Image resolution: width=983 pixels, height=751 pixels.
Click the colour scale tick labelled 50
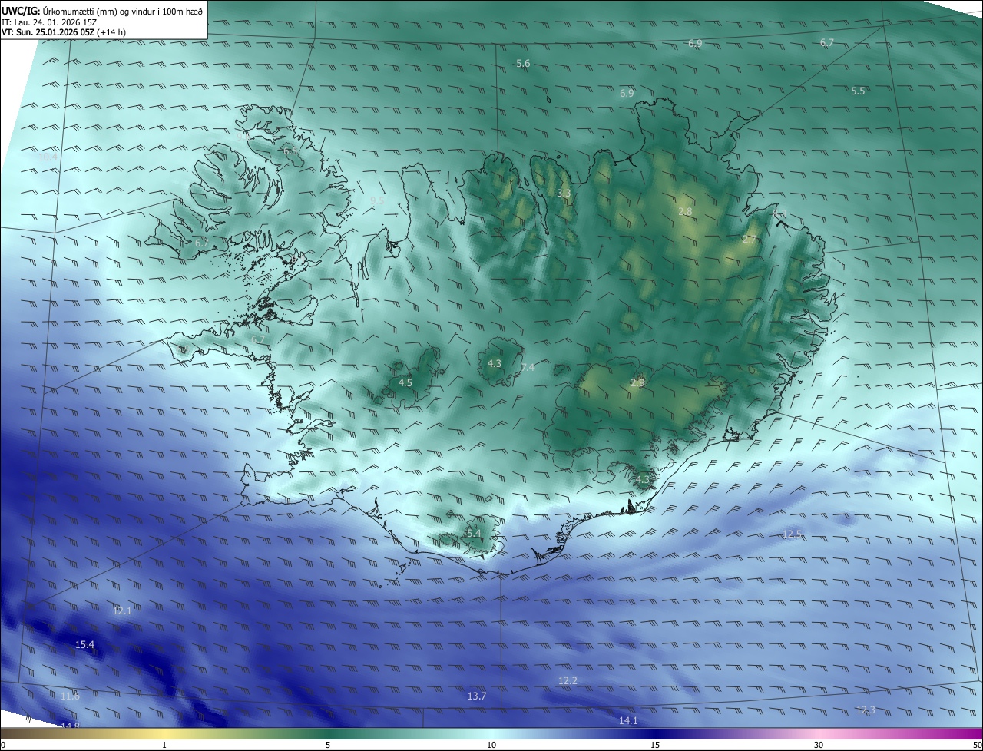point(977,745)
